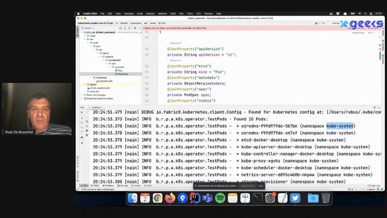
Task: Open Microsoft Teams from the dock
Action: pyautogui.click(x=207, y=198)
